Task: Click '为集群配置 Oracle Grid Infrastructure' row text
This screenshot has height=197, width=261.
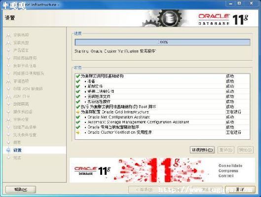Action: coord(114,112)
